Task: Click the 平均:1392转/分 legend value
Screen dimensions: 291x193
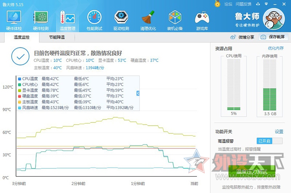Action: pyautogui.click(x=120, y=108)
